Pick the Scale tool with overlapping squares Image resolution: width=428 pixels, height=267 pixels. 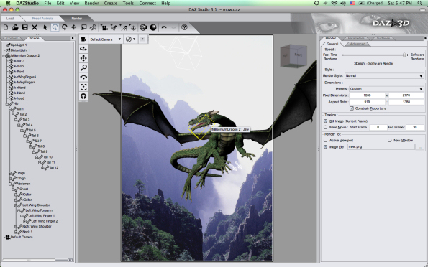click(x=83, y=27)
